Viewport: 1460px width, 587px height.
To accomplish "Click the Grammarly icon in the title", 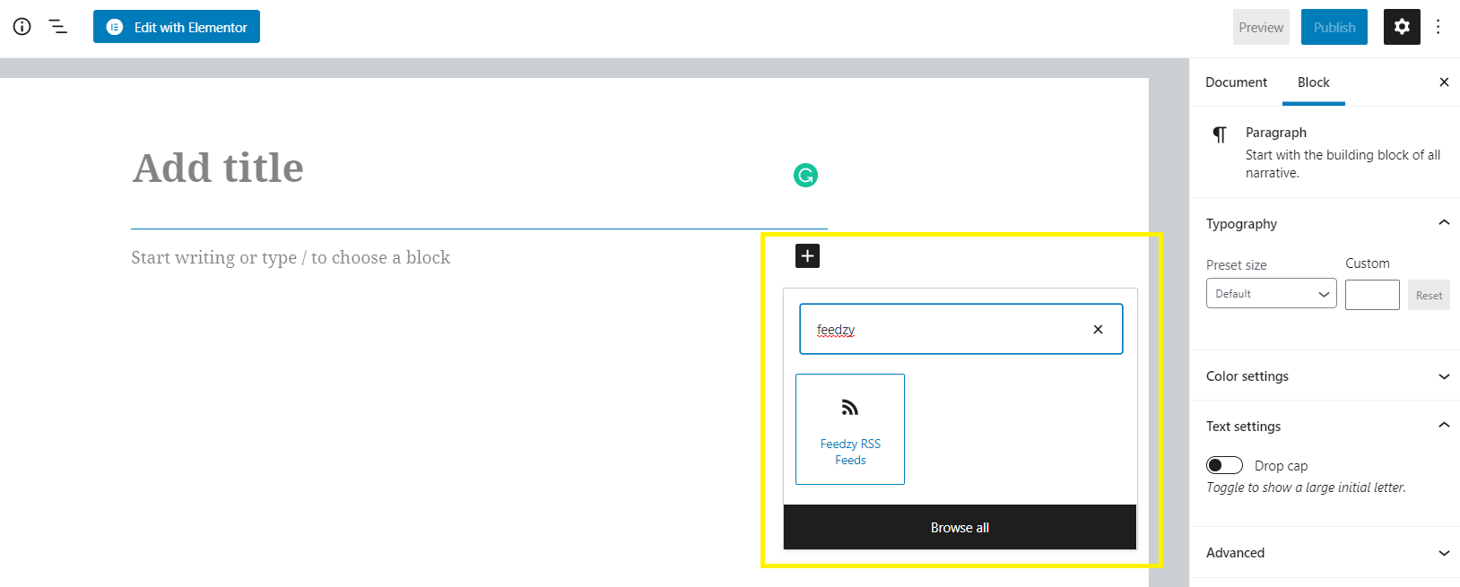I will (x=805, y=175).
